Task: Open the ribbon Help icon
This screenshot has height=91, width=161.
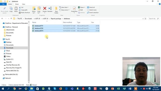Action: (x=160, y=4)
